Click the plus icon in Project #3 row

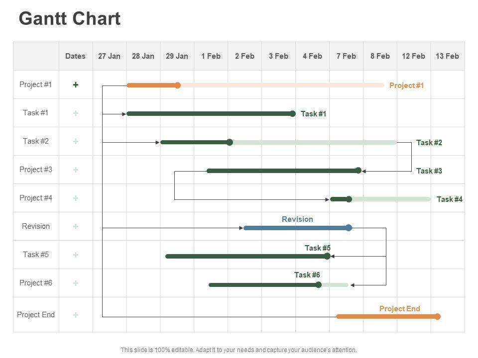pos(76,170)
